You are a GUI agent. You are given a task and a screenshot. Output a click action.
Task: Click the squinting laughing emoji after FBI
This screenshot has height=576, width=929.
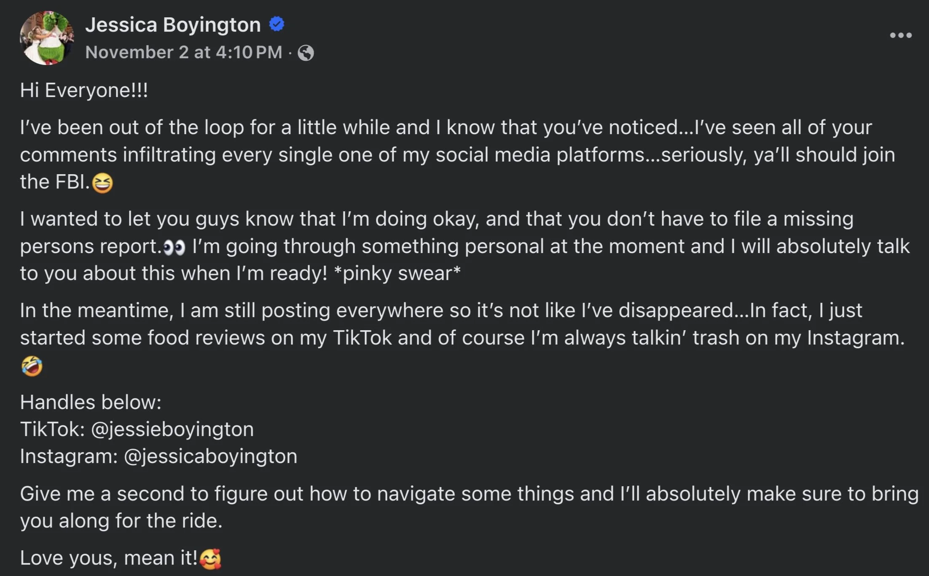point(102,183)
